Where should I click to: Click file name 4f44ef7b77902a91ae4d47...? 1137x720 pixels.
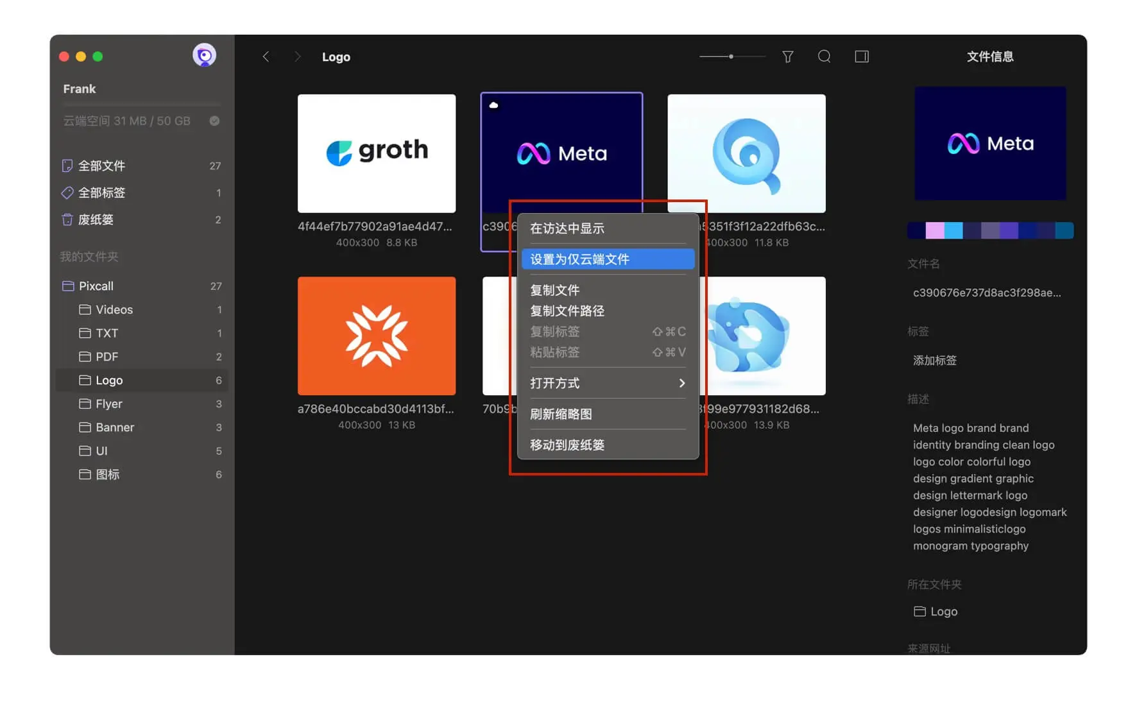[375, 226]
